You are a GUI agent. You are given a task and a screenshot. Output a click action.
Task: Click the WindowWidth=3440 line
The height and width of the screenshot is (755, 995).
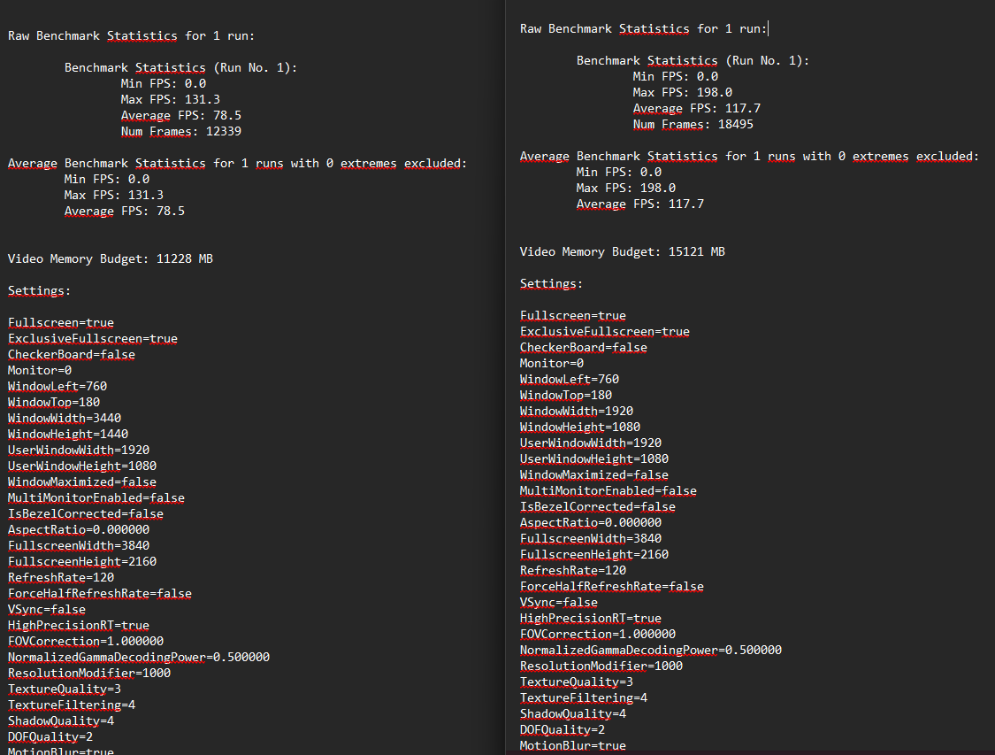(64, 419)
